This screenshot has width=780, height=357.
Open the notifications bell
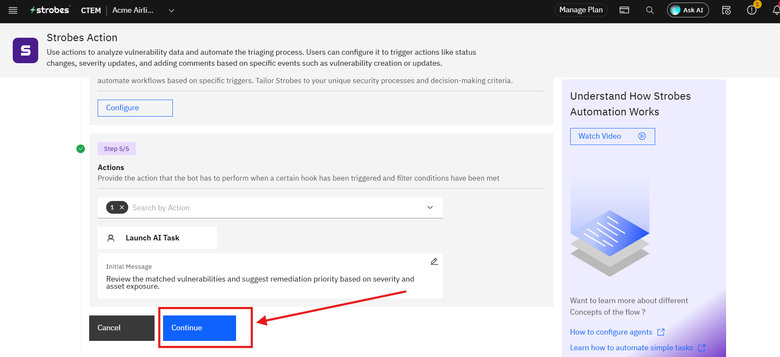[776, 10]
